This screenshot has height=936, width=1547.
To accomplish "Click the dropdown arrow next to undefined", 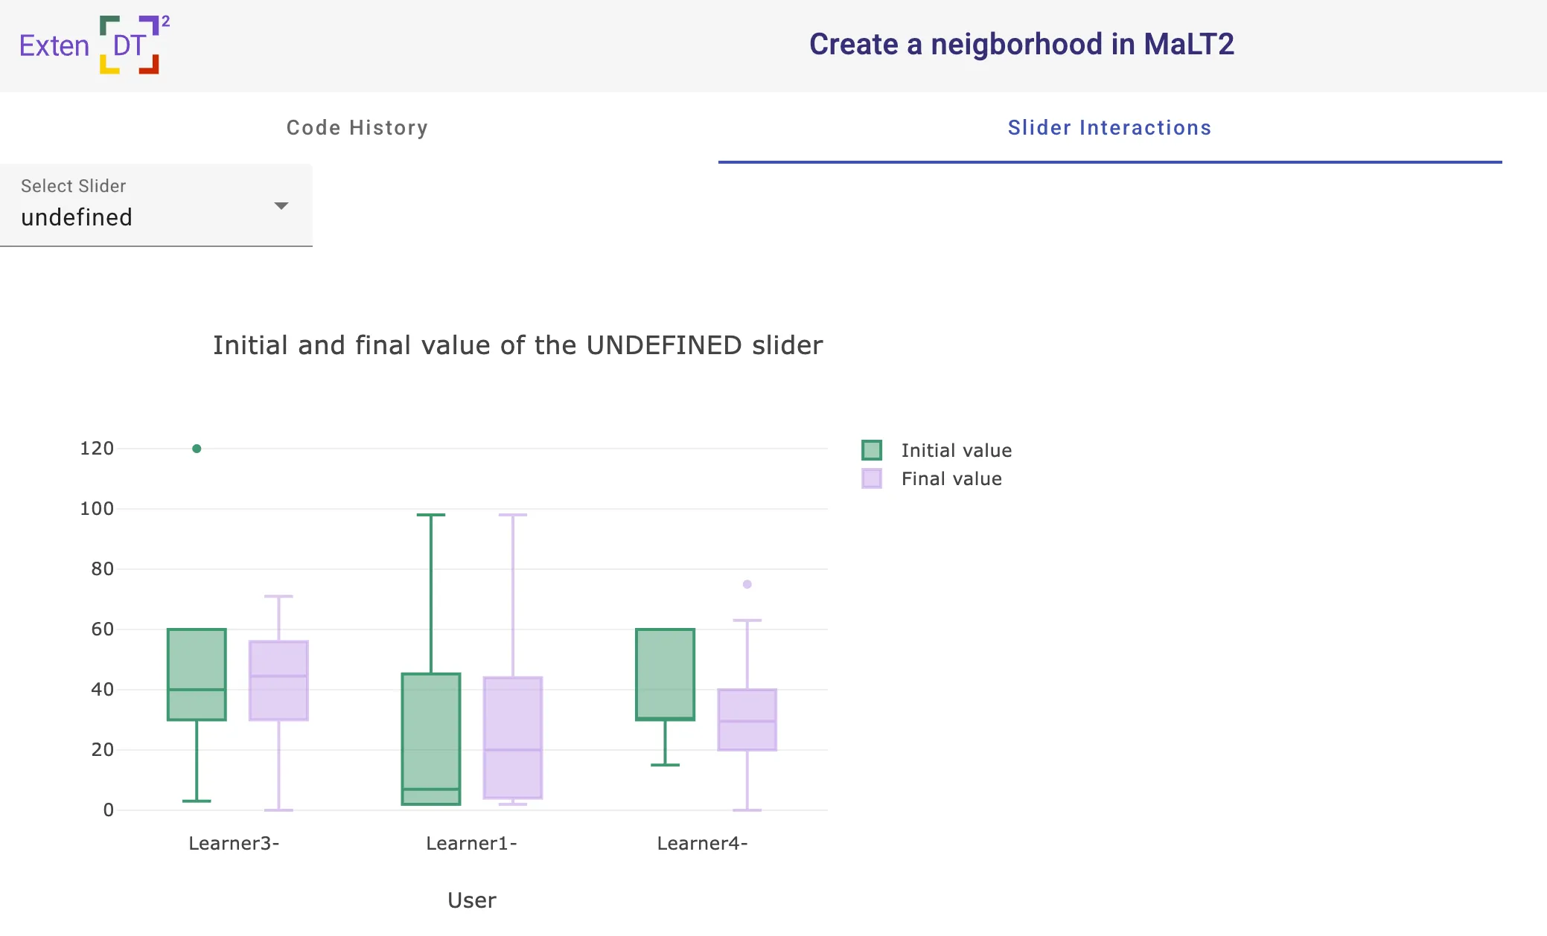I will [x=281, y=205].
